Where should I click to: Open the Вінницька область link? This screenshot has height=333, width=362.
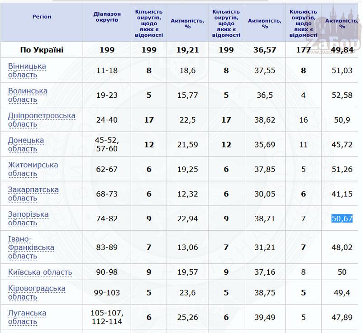(27, 71)
